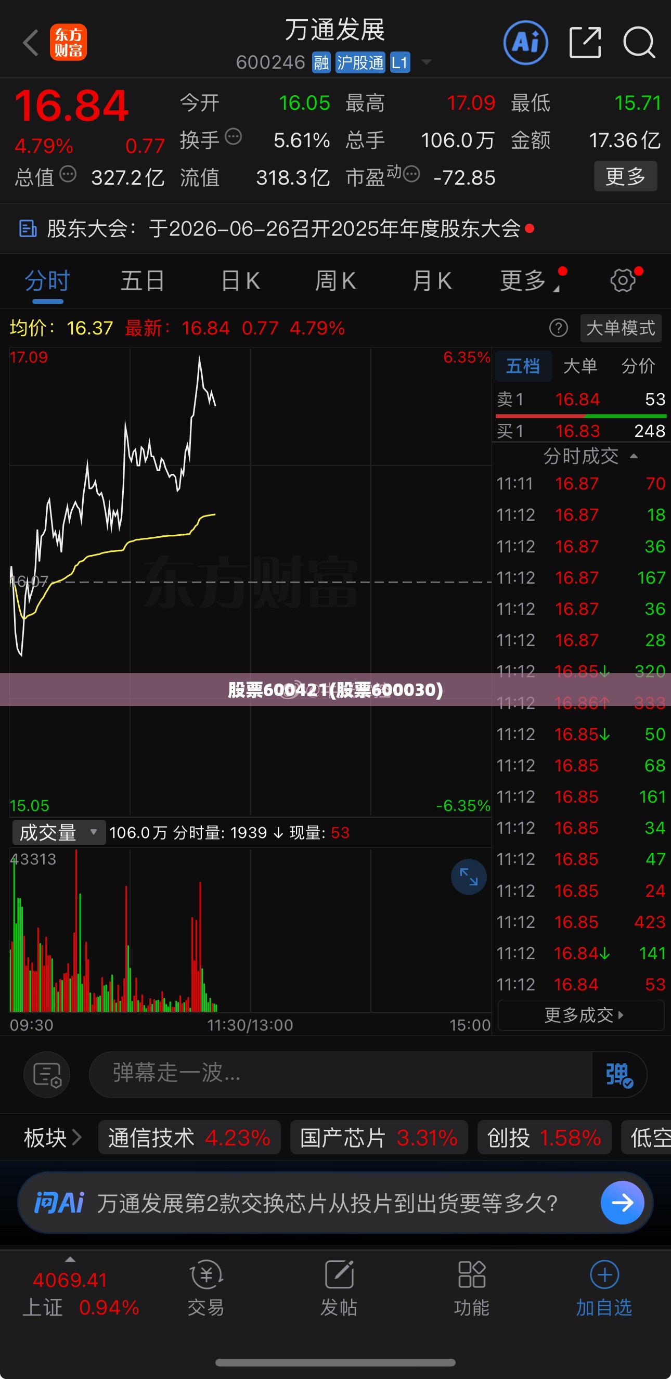Click the 更多 stock details button
The width and height of the screenshot is (671, 1379).
625,176
